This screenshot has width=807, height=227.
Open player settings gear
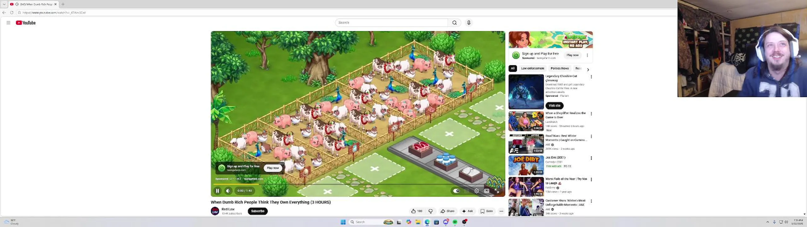(477, 191)
